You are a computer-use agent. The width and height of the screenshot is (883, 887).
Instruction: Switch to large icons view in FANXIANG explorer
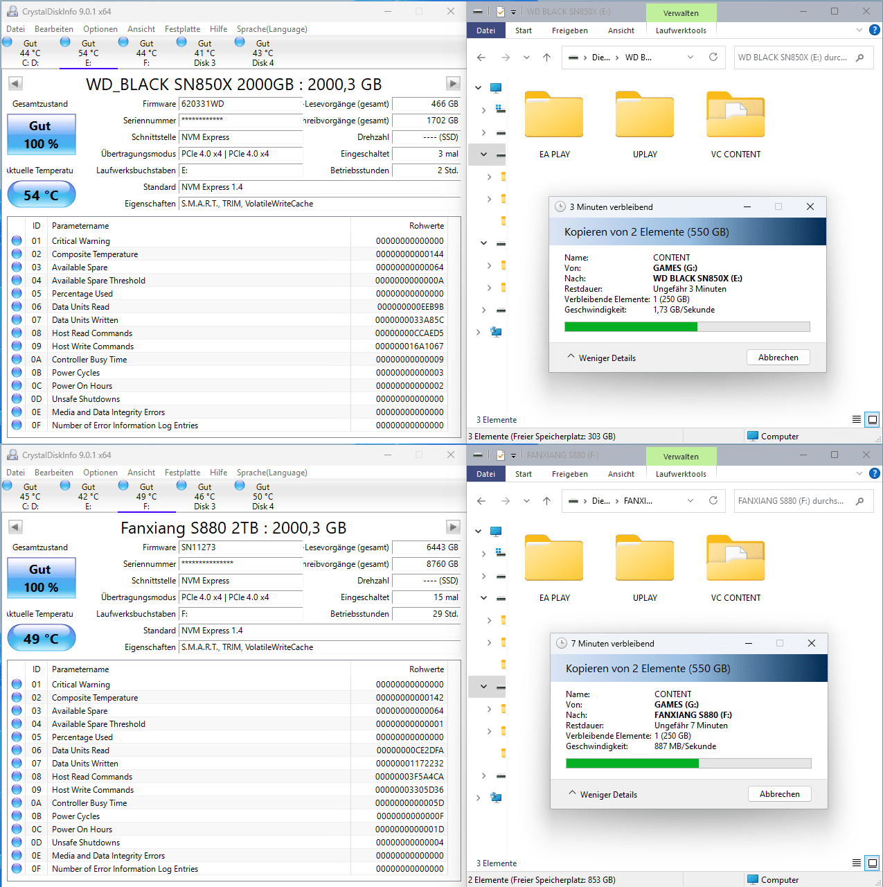click(x=873, y=863)
